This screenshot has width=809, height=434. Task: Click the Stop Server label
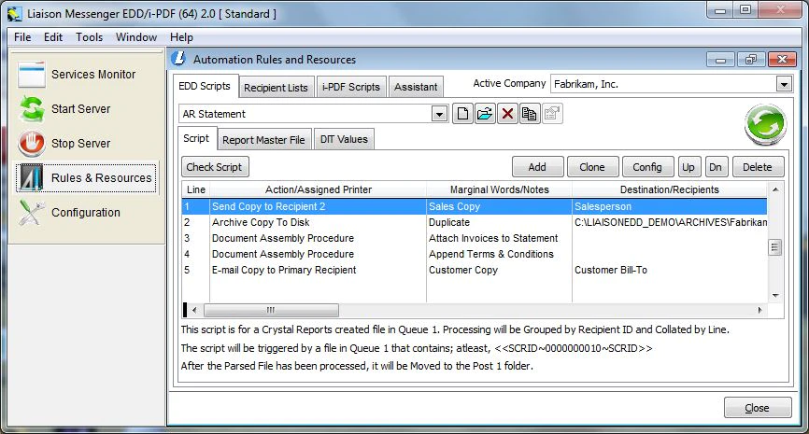click(x=81, y=144)
